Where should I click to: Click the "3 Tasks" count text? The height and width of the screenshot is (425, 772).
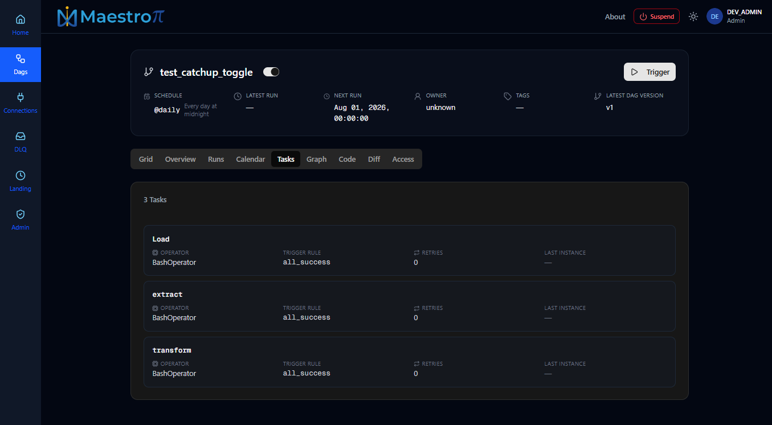155,200
